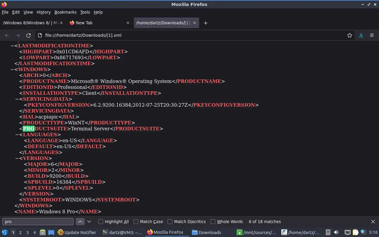This screenshot has height=237, width=379.
Task: Toggle Match Diacritics checkbox
Action: (170, 222)
